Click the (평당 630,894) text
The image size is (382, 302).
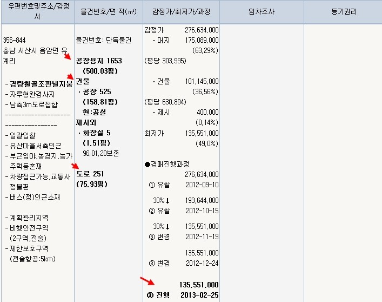(165, 102)
